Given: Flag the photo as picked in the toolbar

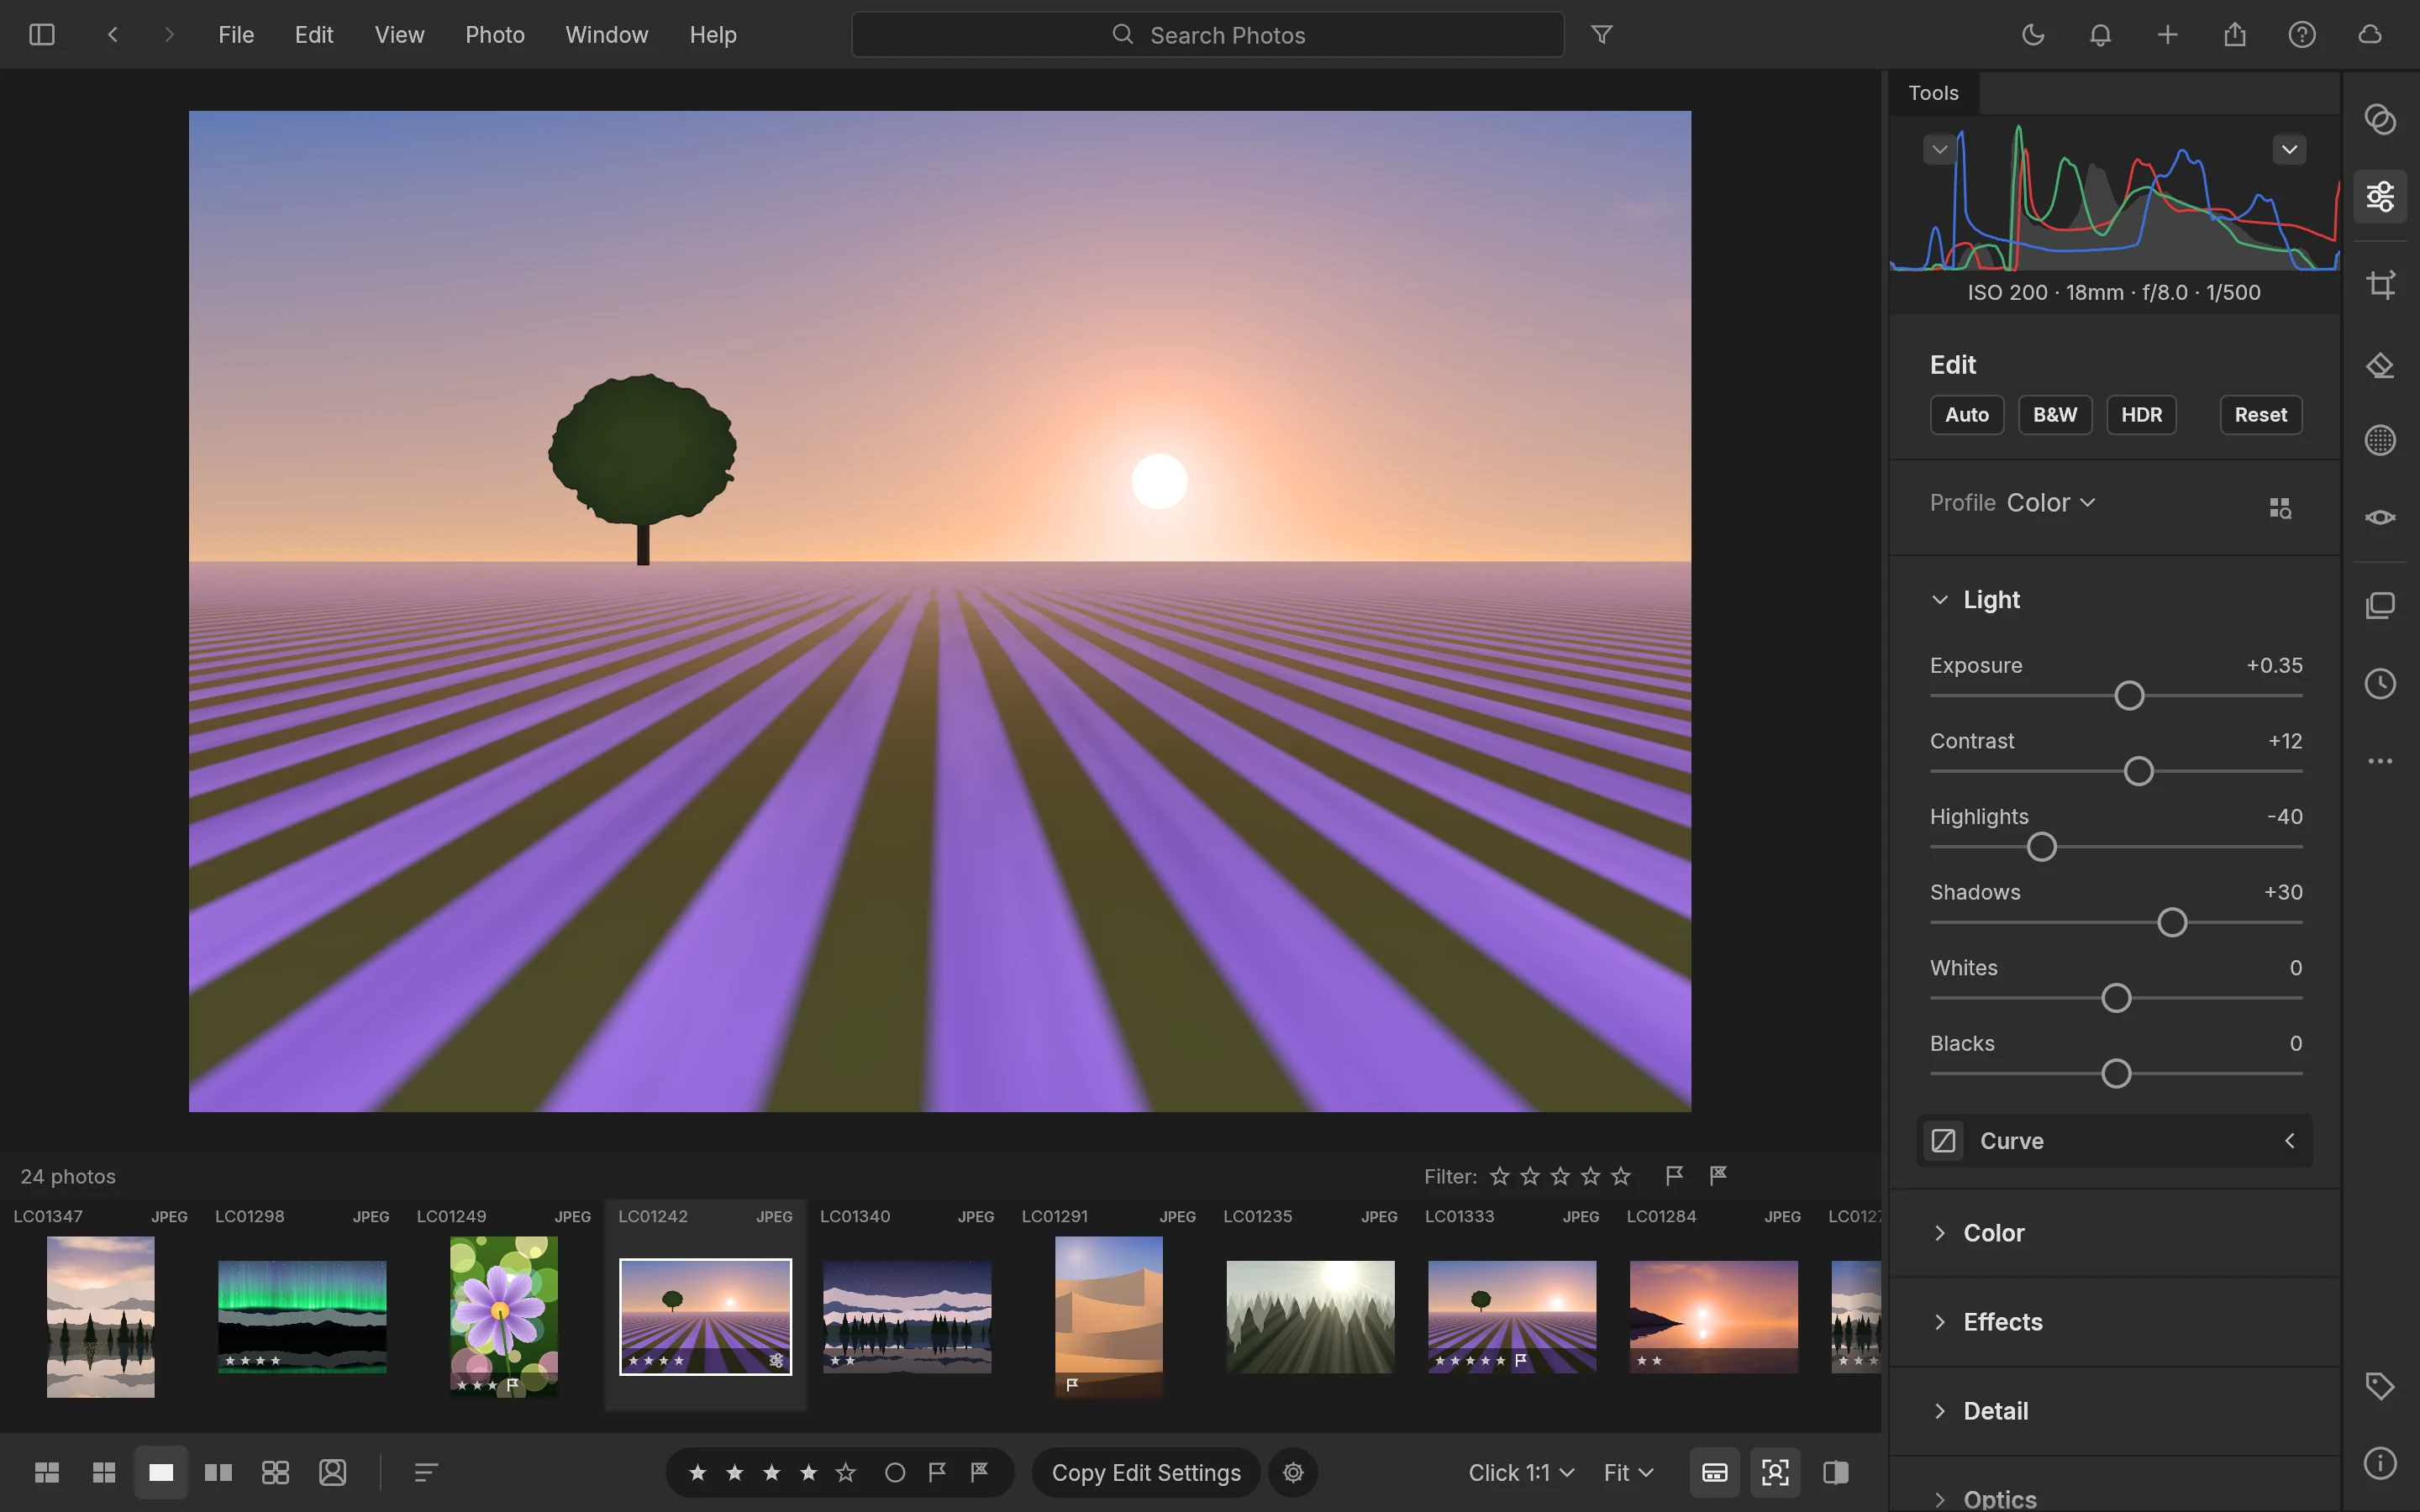Looking at the screenshot, I should point(937,1472).
